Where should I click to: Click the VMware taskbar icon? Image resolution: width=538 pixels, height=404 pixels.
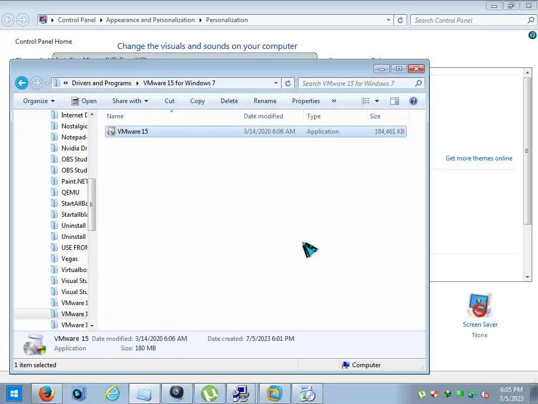tap(275, 393)
